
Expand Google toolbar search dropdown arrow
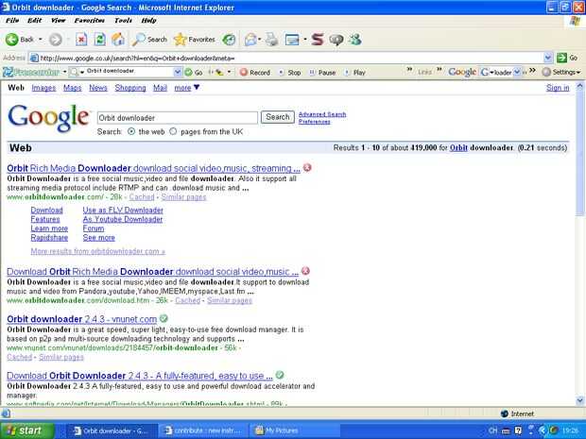tap(517, 72)
